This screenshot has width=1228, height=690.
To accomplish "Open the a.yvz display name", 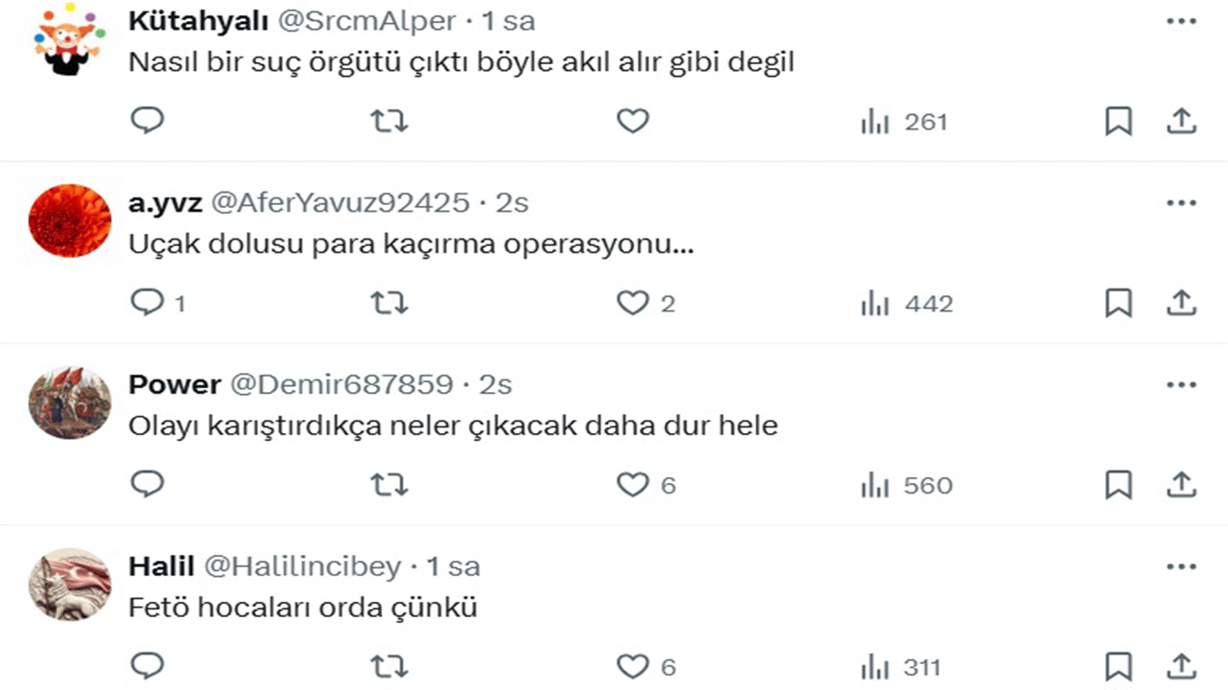I will (x=163, y=203).
